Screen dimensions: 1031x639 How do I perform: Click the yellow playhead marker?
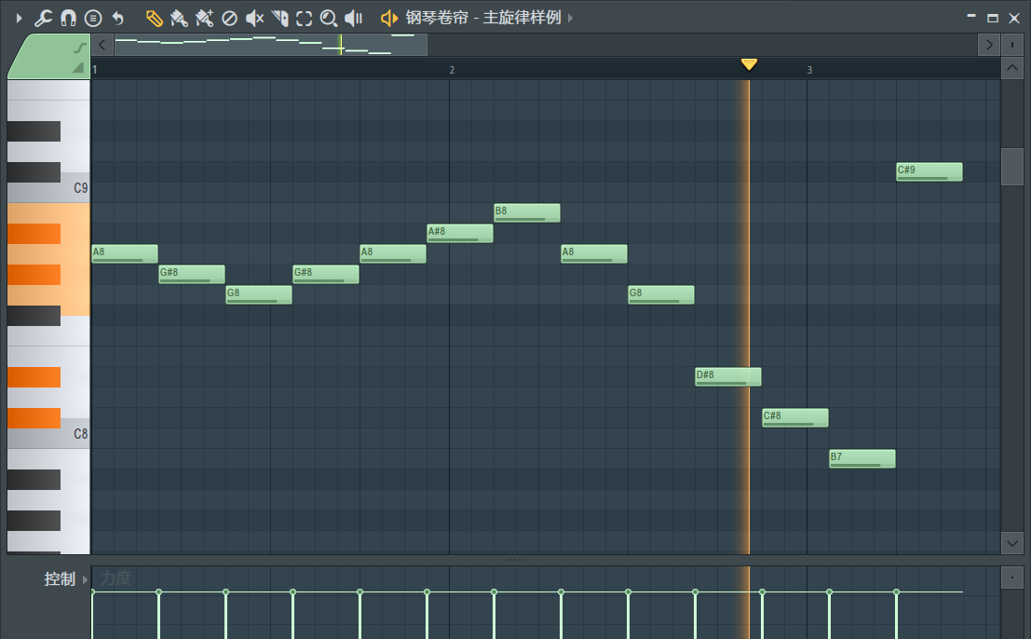coord(749,64)
